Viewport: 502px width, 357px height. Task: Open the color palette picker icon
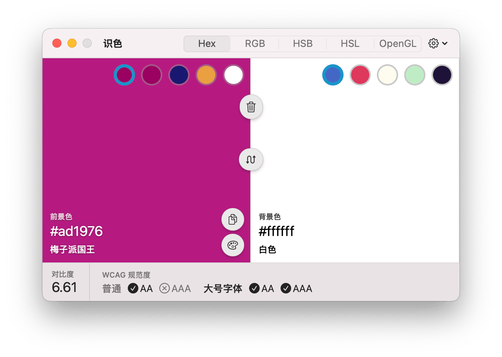232,245
